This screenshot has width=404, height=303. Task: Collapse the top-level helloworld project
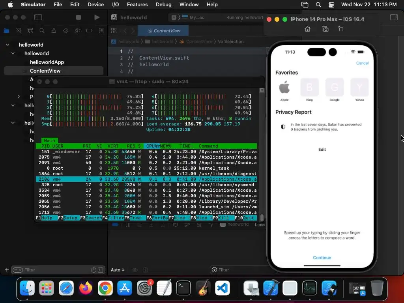[7, 45]
